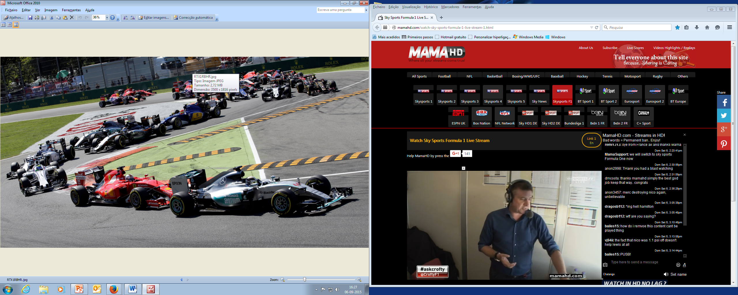The image size is (738, 295).
Task: Open the Marcadores menu in Firefox
Action: click(x=450, y=7)
